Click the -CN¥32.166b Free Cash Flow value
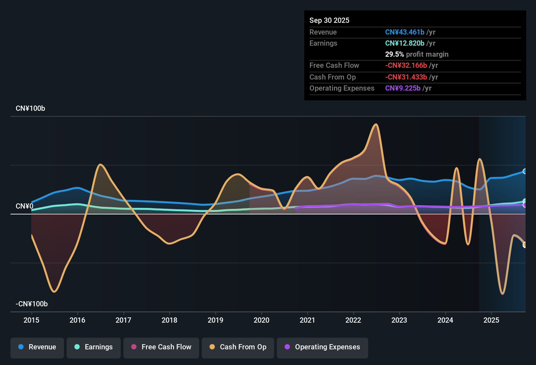Viewport: 536px width, 365px height. click(406, 65)
